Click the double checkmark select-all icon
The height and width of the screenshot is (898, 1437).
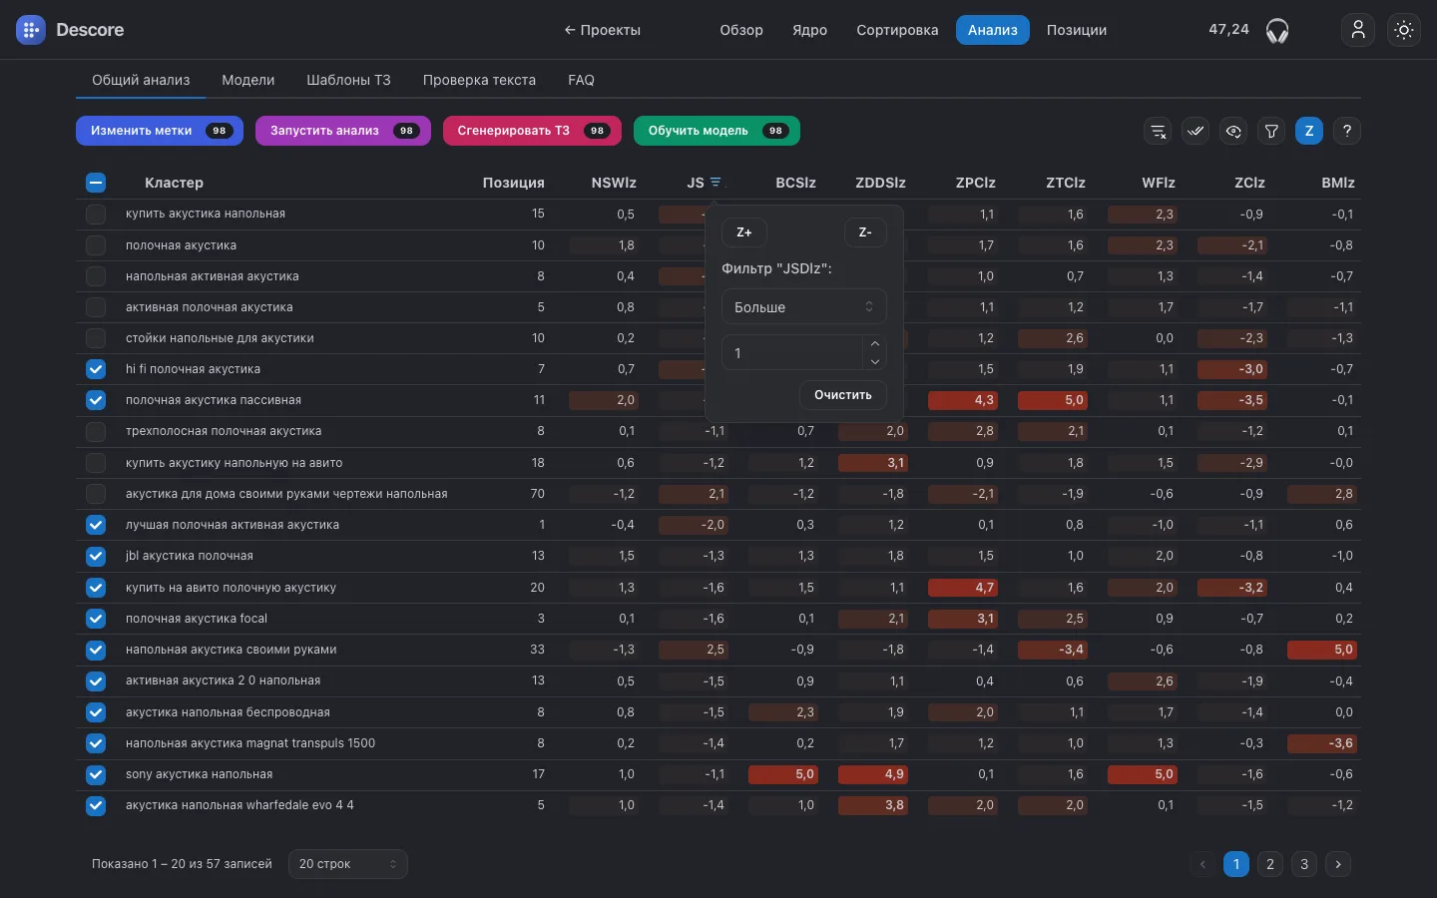point(1196,131)
